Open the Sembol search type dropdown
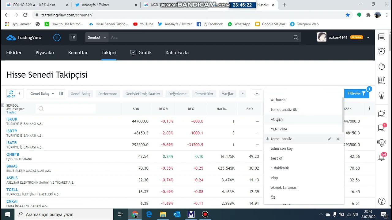Viewport: 392px width, 220px height. click(x=97, y=37)
